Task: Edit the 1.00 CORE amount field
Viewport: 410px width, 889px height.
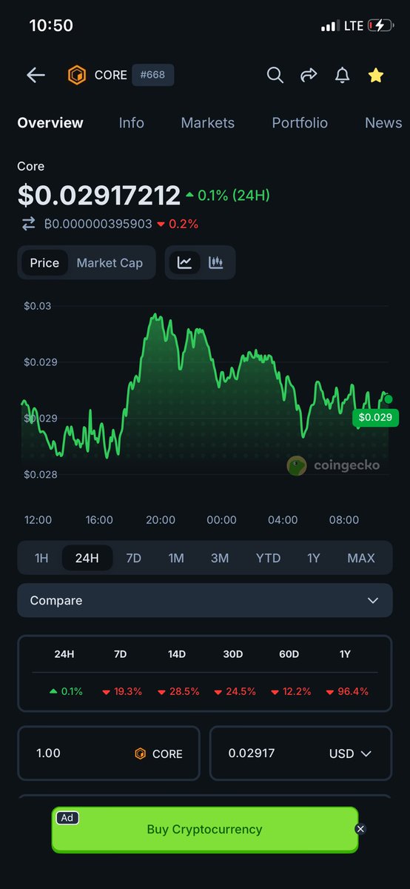Action: pyautogui.click(x=109, y=753)
